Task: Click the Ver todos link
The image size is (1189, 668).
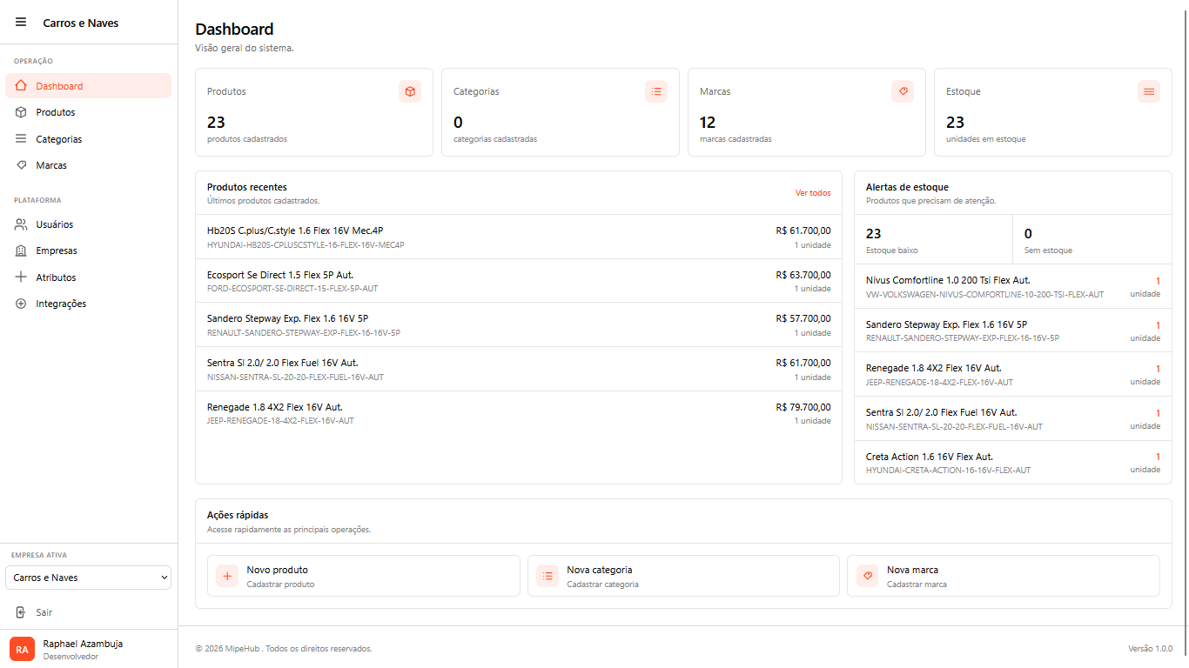Action: 813,193
